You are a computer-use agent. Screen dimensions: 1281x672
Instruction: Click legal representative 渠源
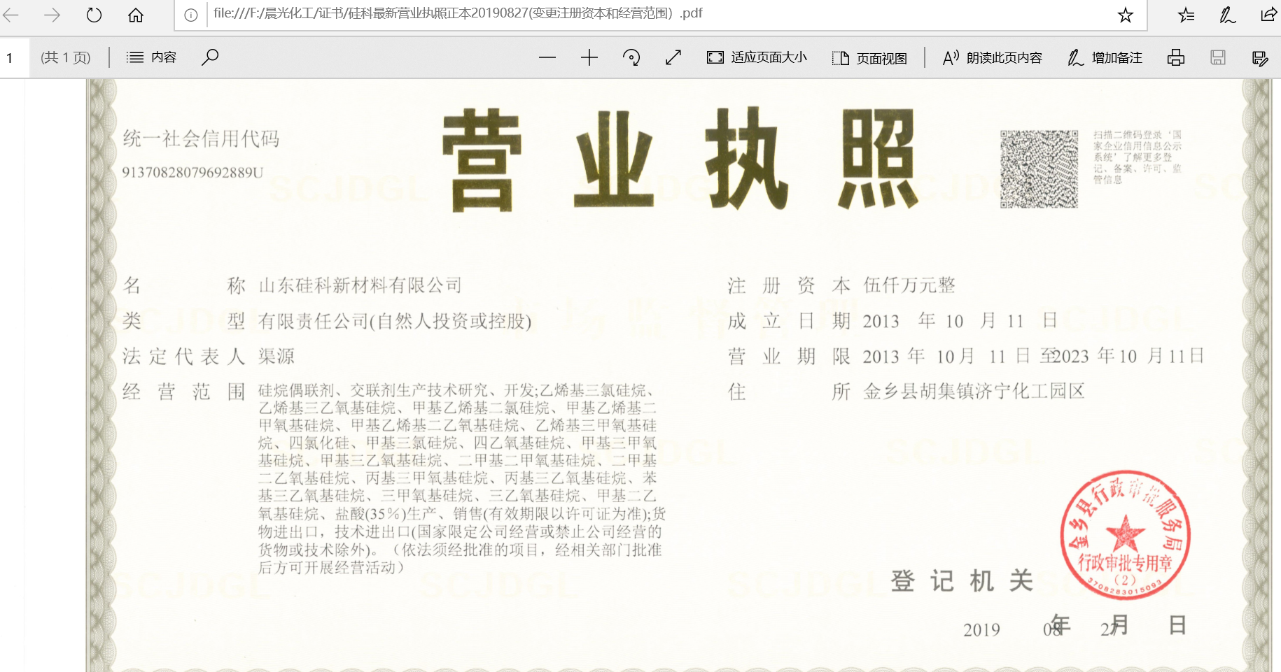(276, 357)
